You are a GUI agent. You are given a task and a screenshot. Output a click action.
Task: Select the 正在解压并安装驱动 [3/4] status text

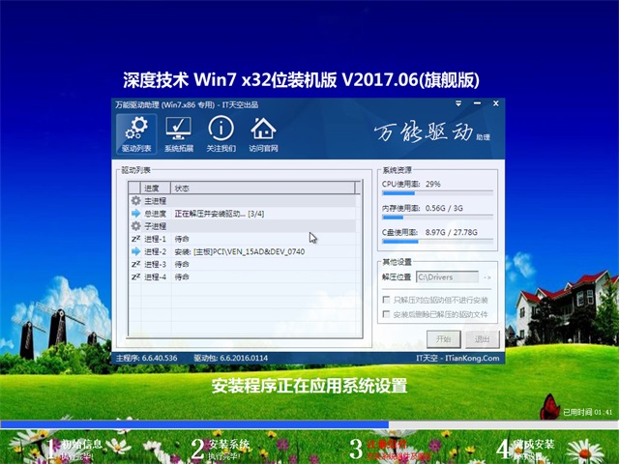pyautogui.click(x=220, y=214)
